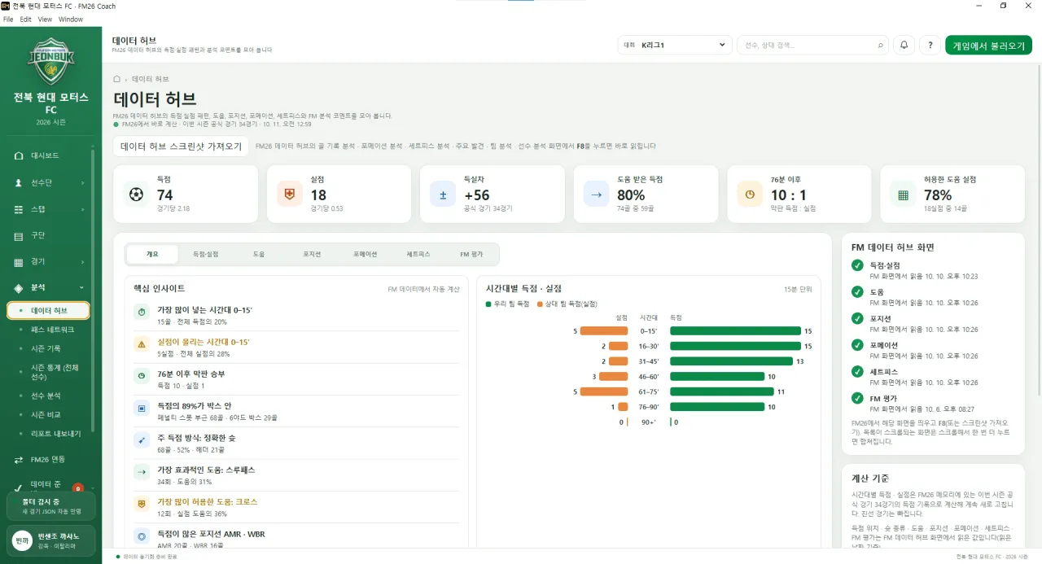1042x564 pixels.
Task: Open 시즌 비교 in the sidebar
Action: point(46,415)
